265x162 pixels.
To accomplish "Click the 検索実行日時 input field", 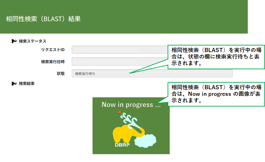I will [120, 62].
